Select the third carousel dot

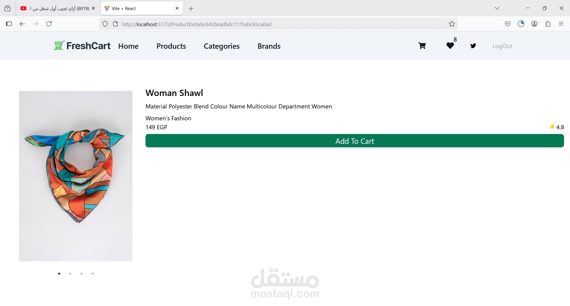tap(81, 274)
